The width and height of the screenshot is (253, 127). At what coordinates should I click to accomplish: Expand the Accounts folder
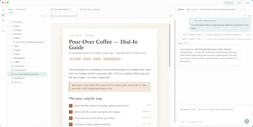(9, 22)
